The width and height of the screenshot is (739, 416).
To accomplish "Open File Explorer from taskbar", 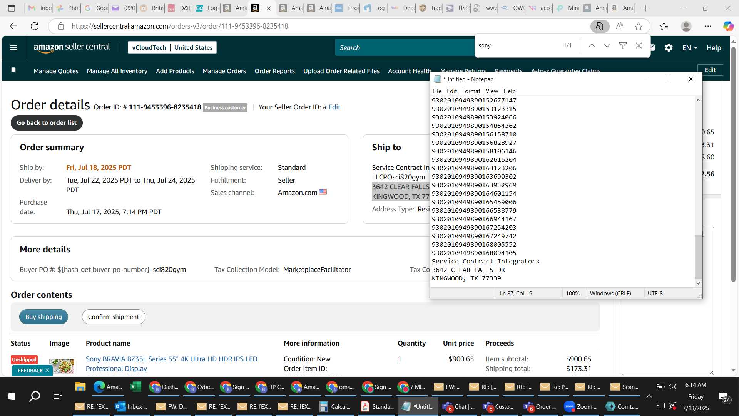I will point(80,387).
